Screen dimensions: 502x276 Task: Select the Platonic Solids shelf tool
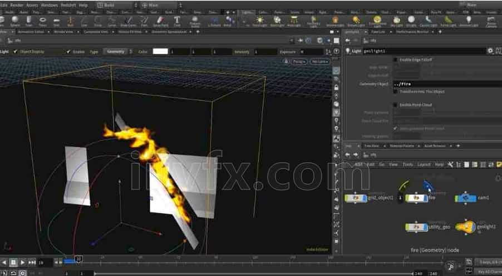195,21
